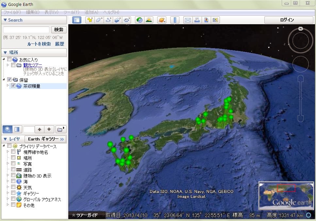Click the panel toggle icon beside magnifier
The height and width of the screenshot is (221, 316).
(17, 129)
